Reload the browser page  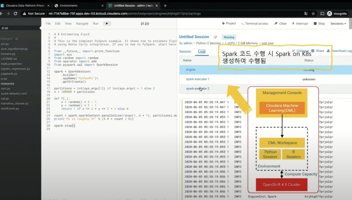[15, 14]
